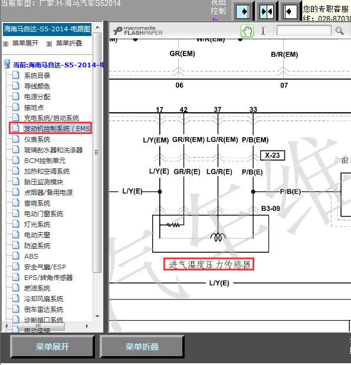351x365 pixels.
Task: Click the bottom 菜单展开 button
Action: click(53, 347)
